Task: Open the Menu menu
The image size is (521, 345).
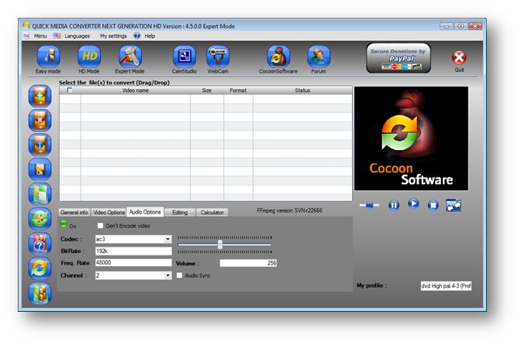Action: 40,36
